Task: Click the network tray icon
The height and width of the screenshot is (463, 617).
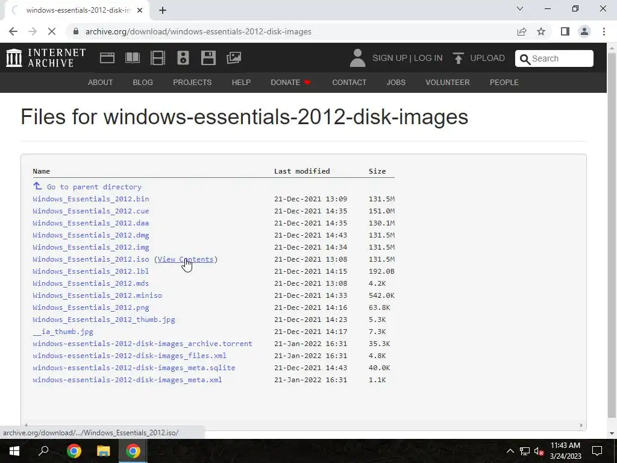Action: coord(525,451)
